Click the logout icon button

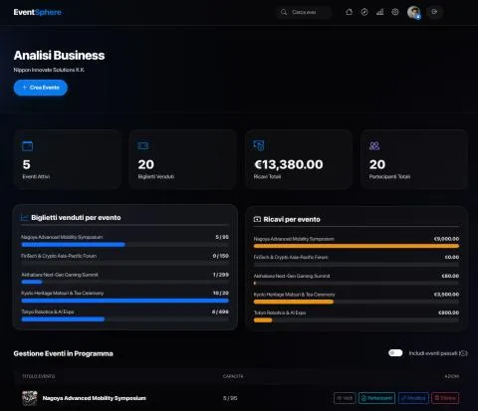pos(434,12)
